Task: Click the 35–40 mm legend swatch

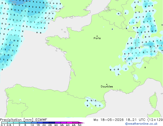Action: pyautogui.click(x=64, y=123)
